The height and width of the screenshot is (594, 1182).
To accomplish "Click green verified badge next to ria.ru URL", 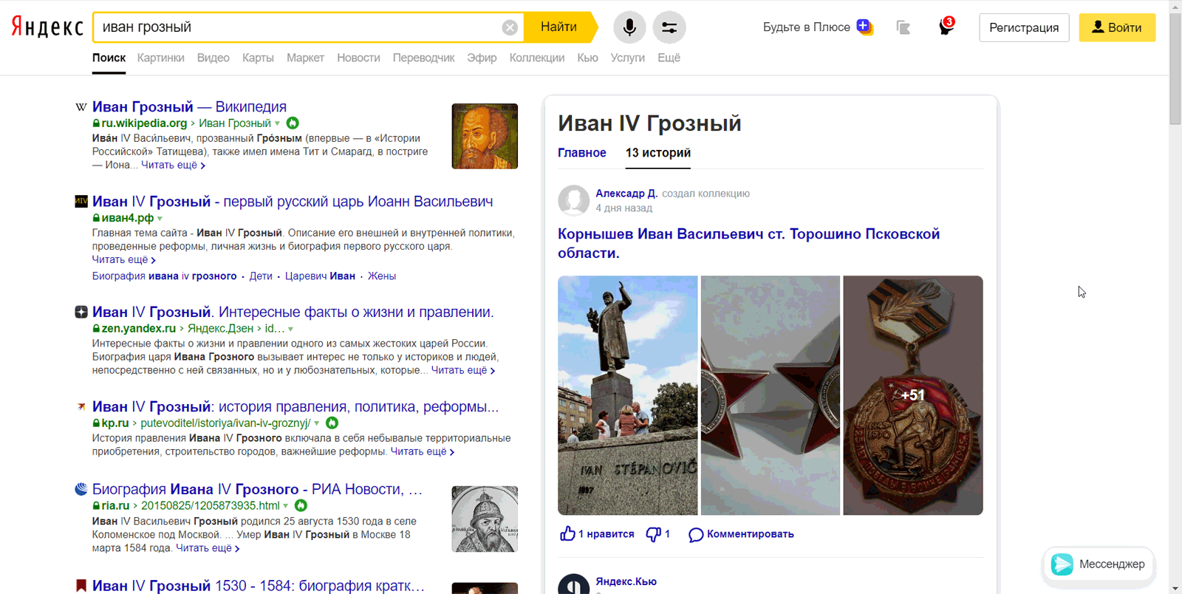I will click(301, 506).
